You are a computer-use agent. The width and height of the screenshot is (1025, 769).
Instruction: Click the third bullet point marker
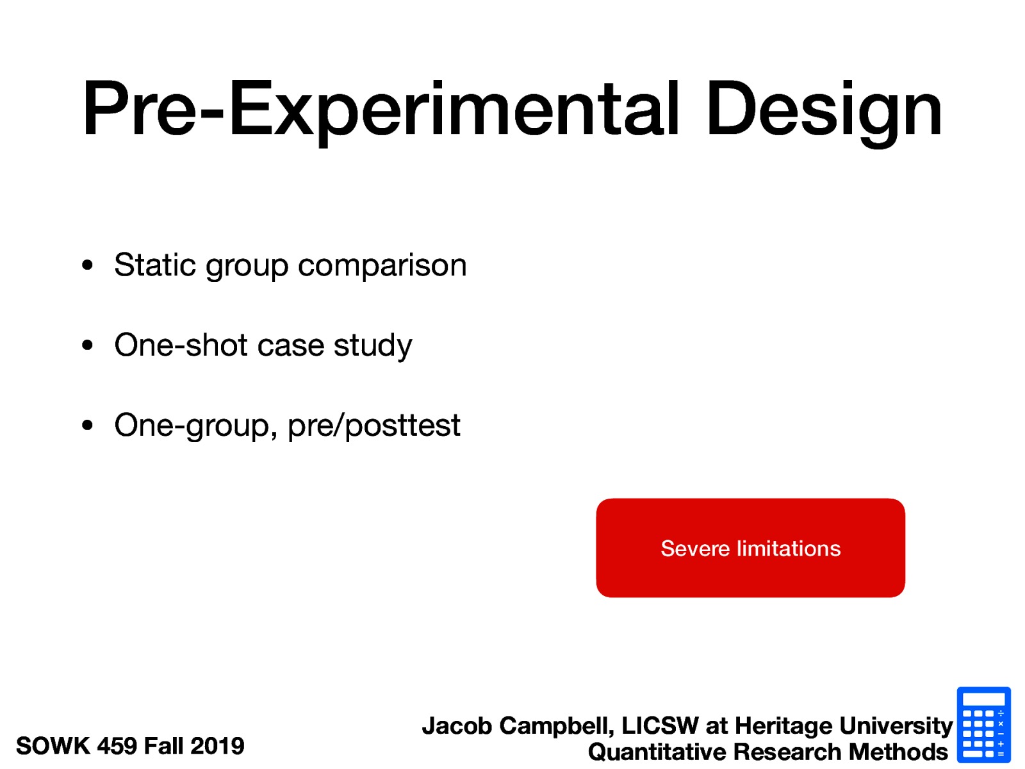88,424
